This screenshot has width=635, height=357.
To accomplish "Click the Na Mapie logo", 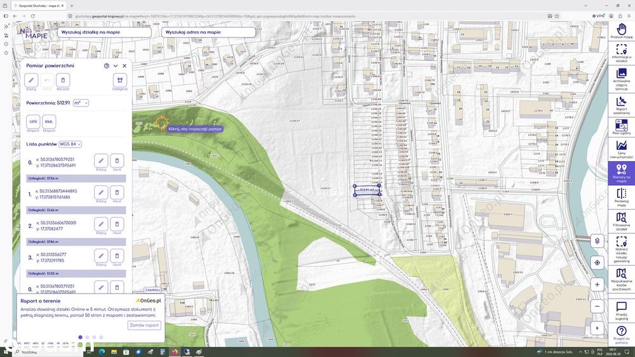I will tap(34, 34).
